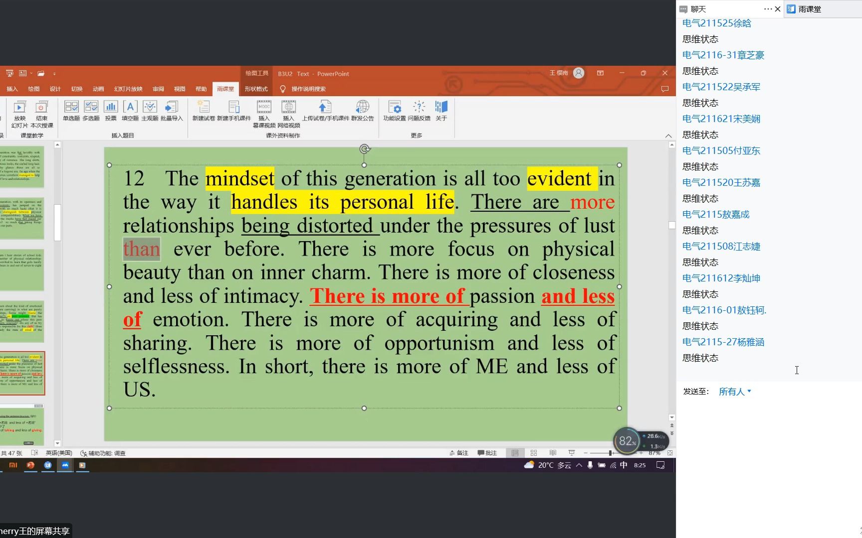Viewport: 862px width, 538px height.
Task: Click fit slide to window icon
Action: (x=670, y=453)
